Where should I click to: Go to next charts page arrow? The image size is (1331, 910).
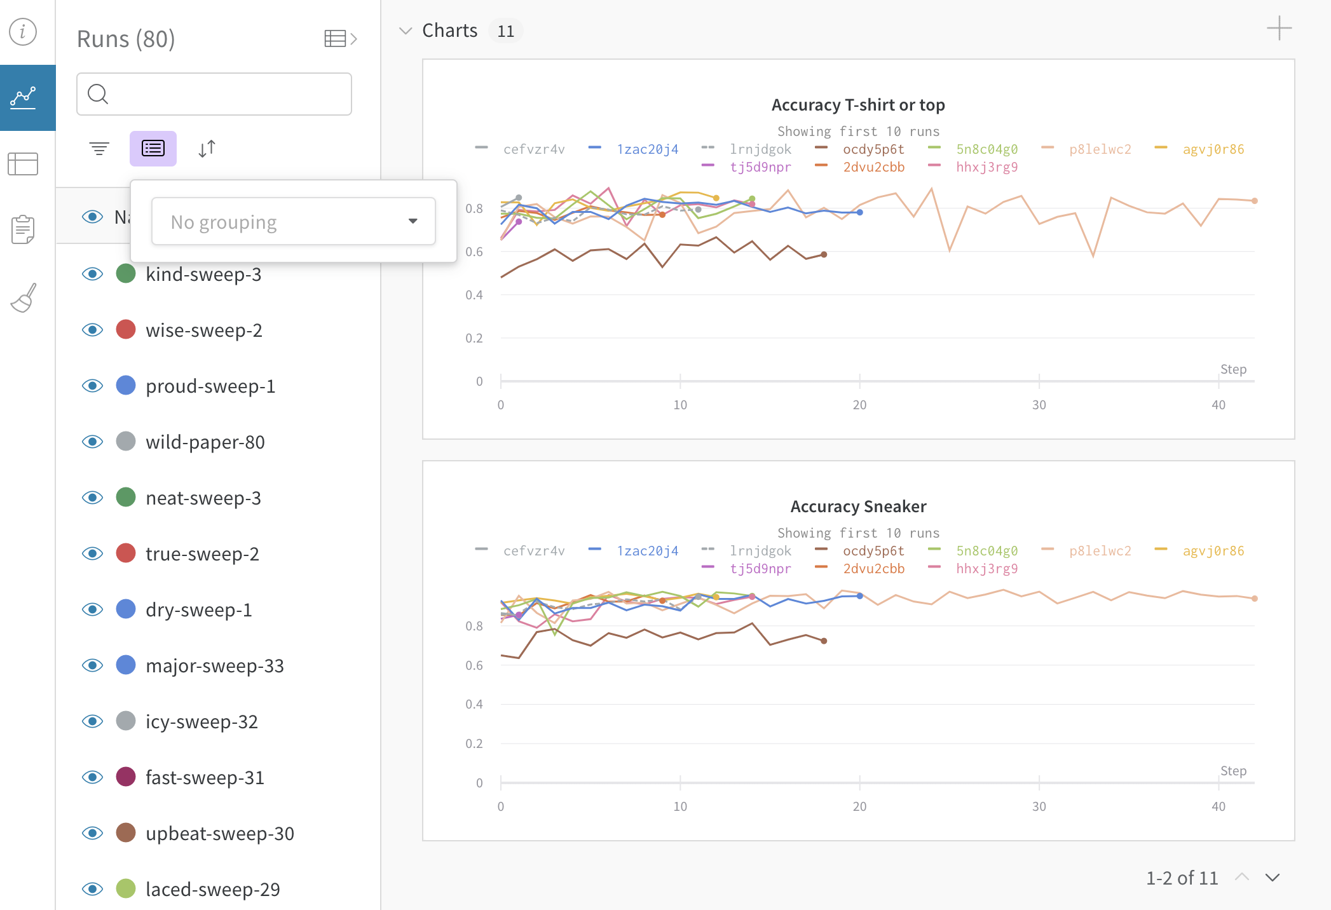click(x=1273, y=878)
